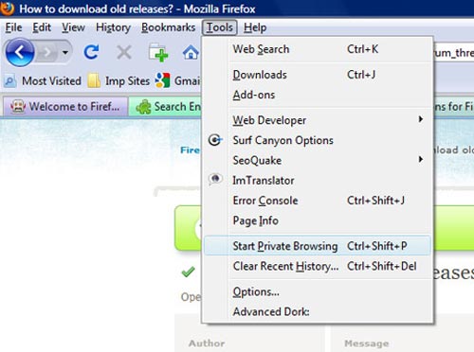This screenshot has width=474, height=352.
Task: Choose Add-ons in the Tools menu
Action: click(x=318, y=95)
